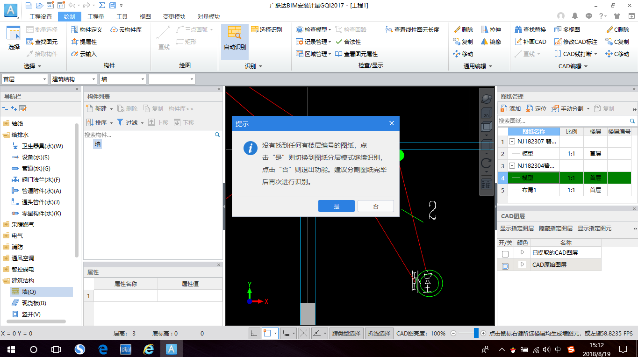The image size is (638, 357).
Task: Toggle CAD原始图层 checkbox
Action: point(505,266)
